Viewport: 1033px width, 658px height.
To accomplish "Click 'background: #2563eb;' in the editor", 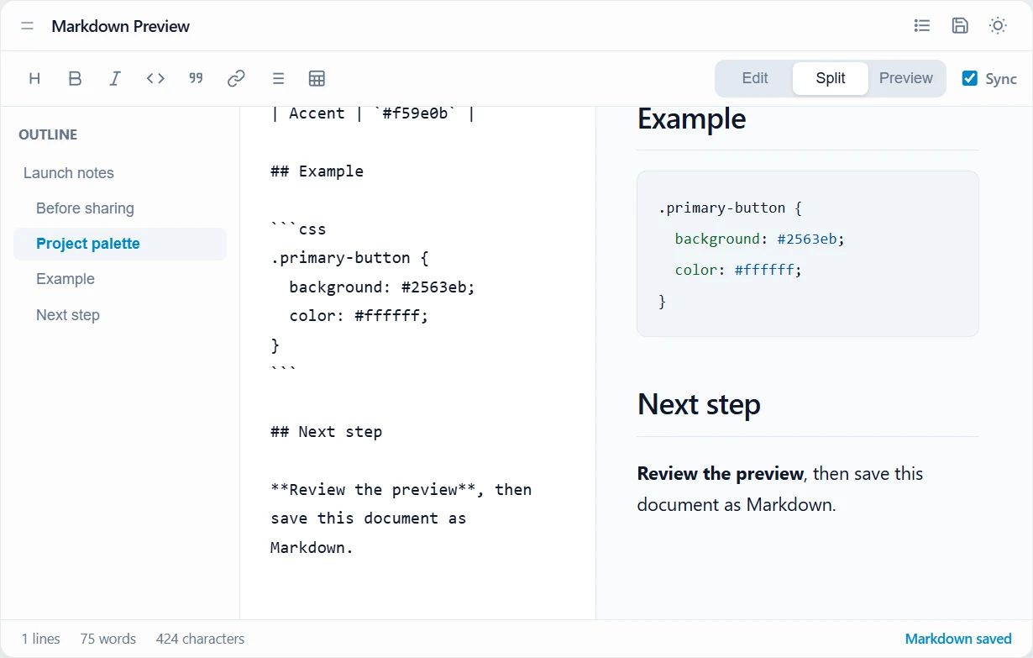I will coord(382,287).
